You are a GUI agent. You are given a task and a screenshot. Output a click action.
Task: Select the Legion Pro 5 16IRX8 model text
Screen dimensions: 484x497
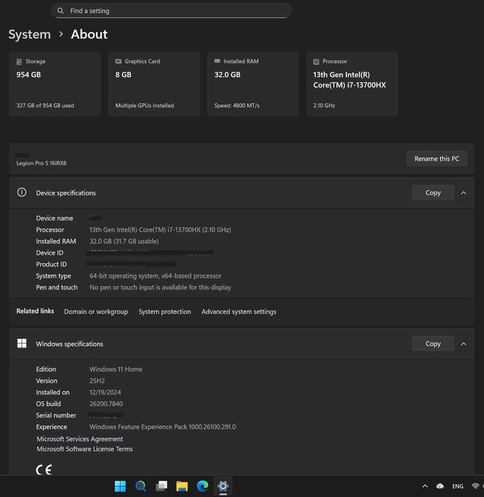pyautogui.click(x=41, y=163)
